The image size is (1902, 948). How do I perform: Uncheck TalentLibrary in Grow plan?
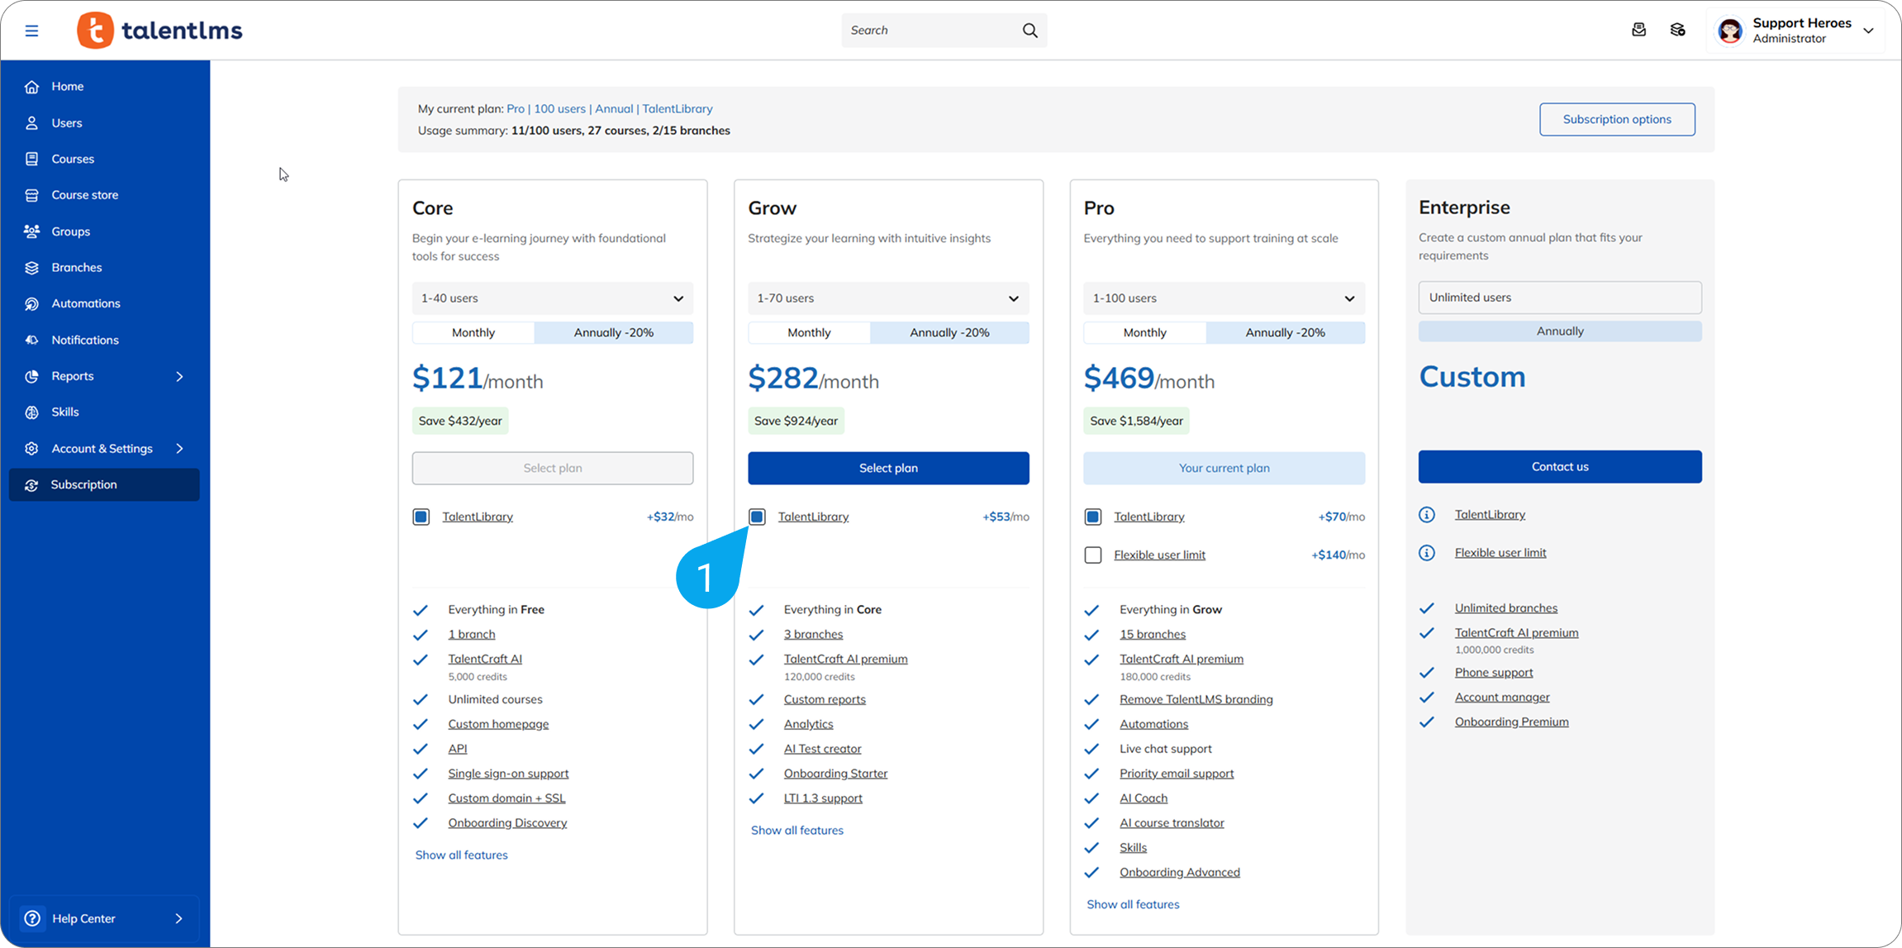[x=757, y=517]
